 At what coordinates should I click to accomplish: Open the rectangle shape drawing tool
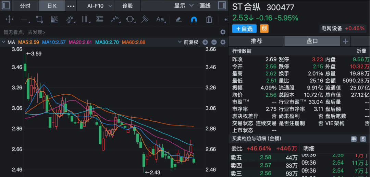[39, 20]
